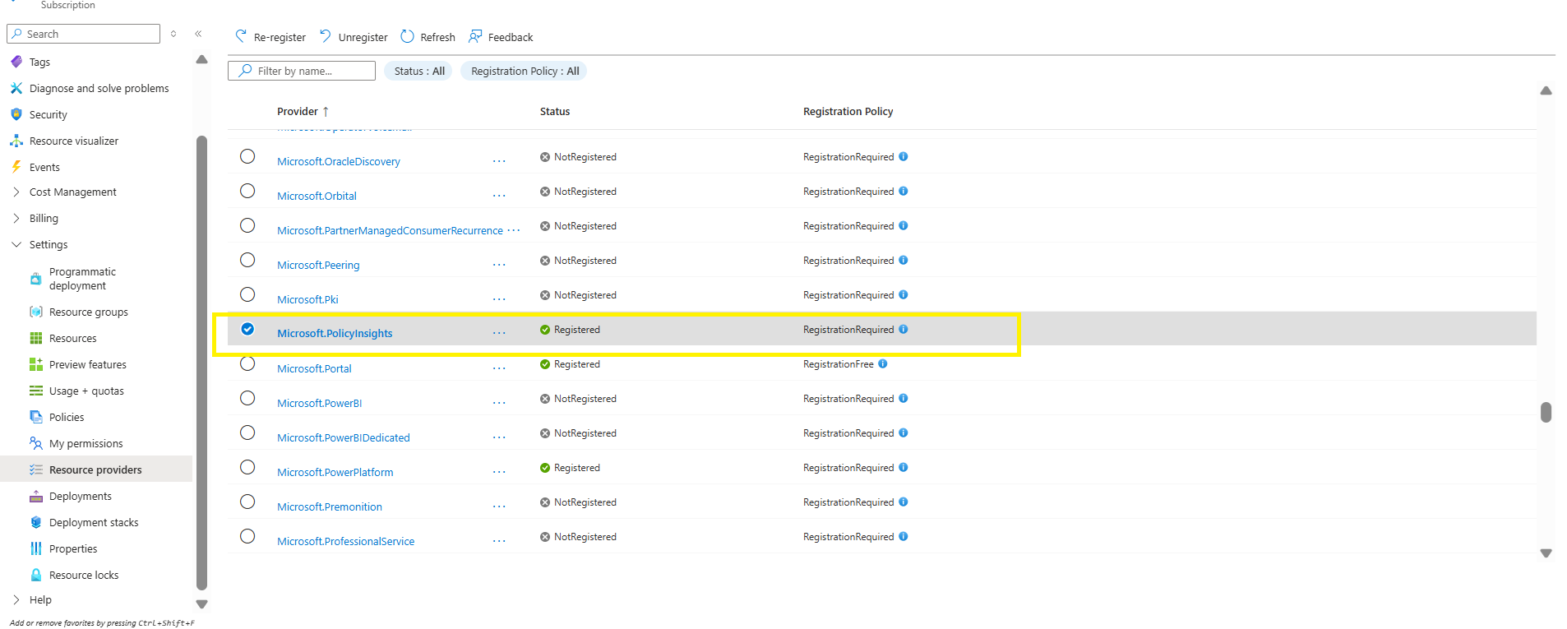Click info icon beside RegistrationFree for Microsoft.Portal
Image resolution: width=1567 pixels, height=629 pixels.
click(x=883, y=363)
